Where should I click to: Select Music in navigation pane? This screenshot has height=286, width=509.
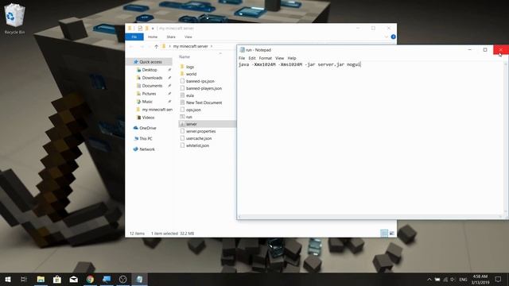click(147, 102)
